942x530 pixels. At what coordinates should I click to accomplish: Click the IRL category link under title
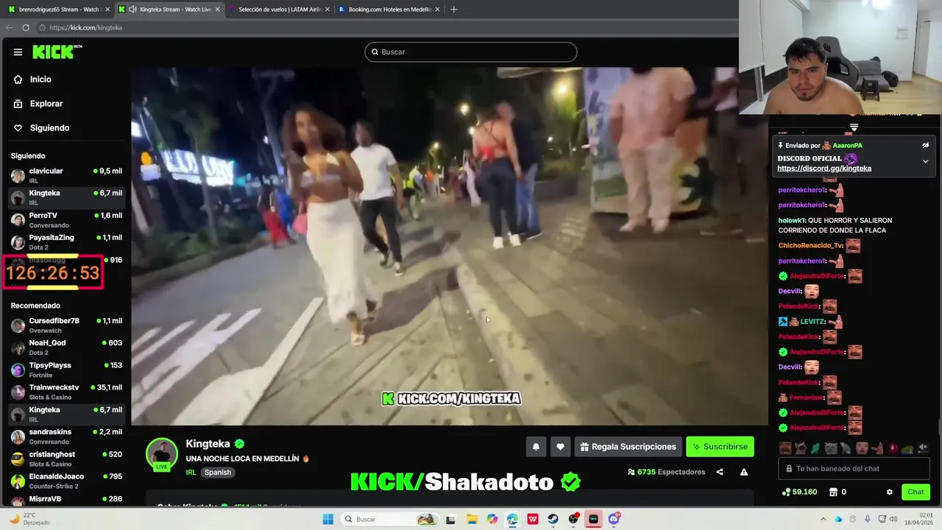coord(191,473)
